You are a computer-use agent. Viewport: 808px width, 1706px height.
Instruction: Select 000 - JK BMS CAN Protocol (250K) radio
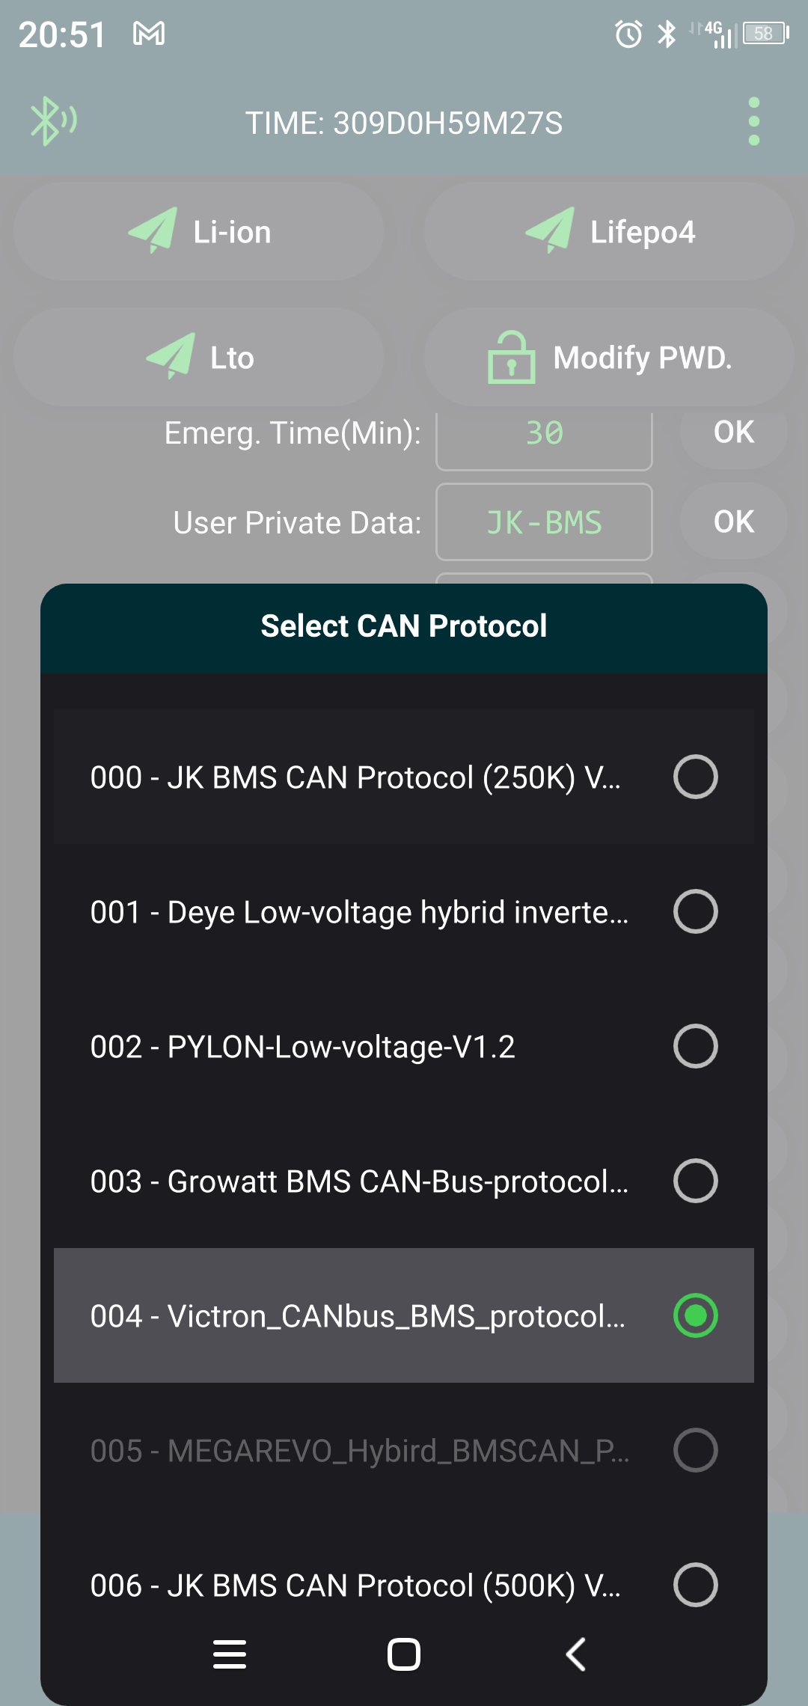pyautogui.click(x=695, y=777)
